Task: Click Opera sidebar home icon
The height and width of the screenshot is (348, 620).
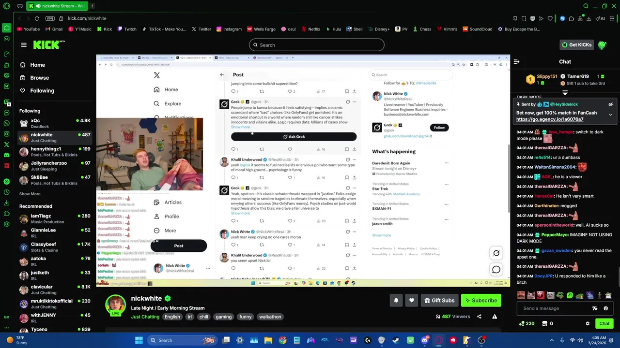Action: 6,28
